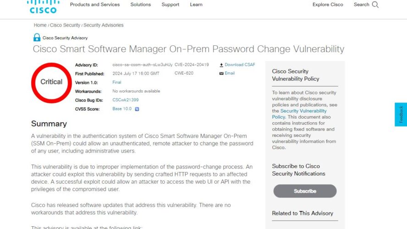Go to the Home breadcrumb
Image resolution: width=407 pixels, height=229 pixels.
[x=40, y=25]
